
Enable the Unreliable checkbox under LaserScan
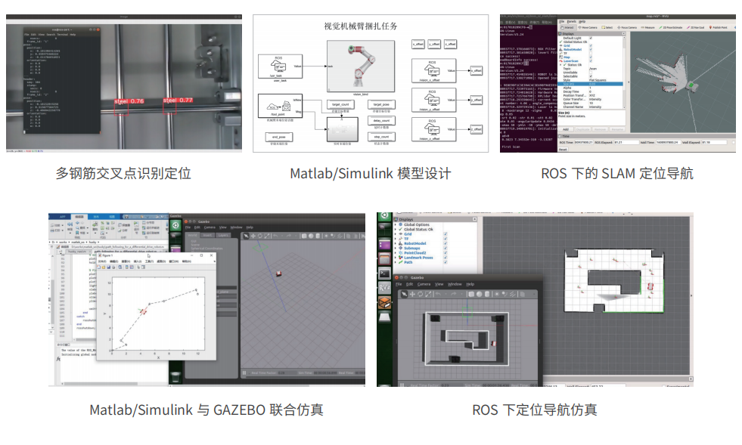[x=591, y=73]
